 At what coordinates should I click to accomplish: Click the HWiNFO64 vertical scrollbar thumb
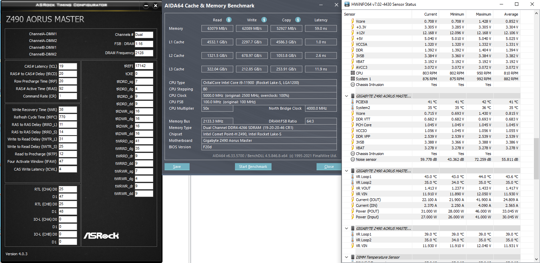536,158
